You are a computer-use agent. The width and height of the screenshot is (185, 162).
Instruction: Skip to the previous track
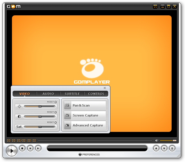(30, 148)
